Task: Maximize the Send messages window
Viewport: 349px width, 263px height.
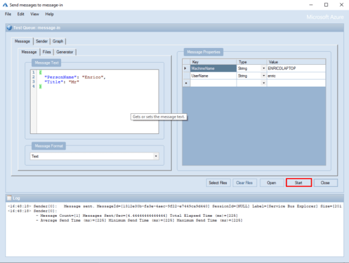Action: coord(326,5)
